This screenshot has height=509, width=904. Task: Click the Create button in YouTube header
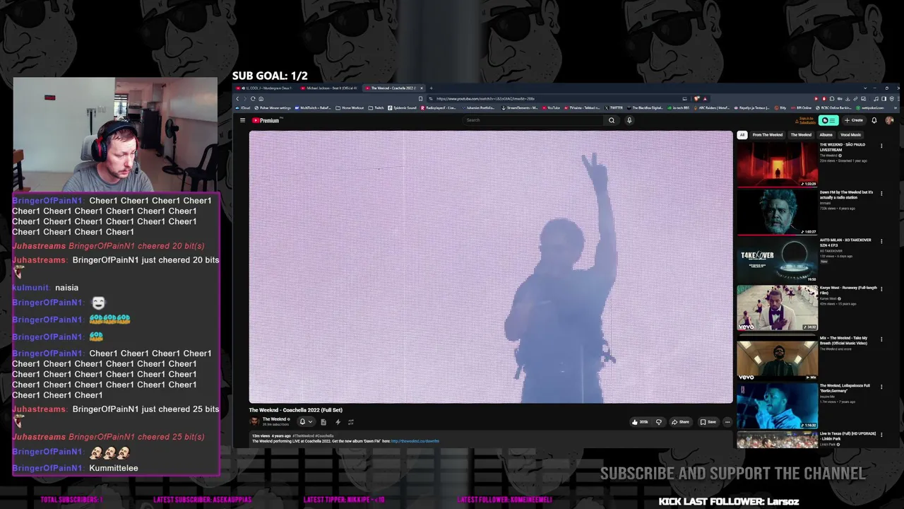[x=854, y=120]
